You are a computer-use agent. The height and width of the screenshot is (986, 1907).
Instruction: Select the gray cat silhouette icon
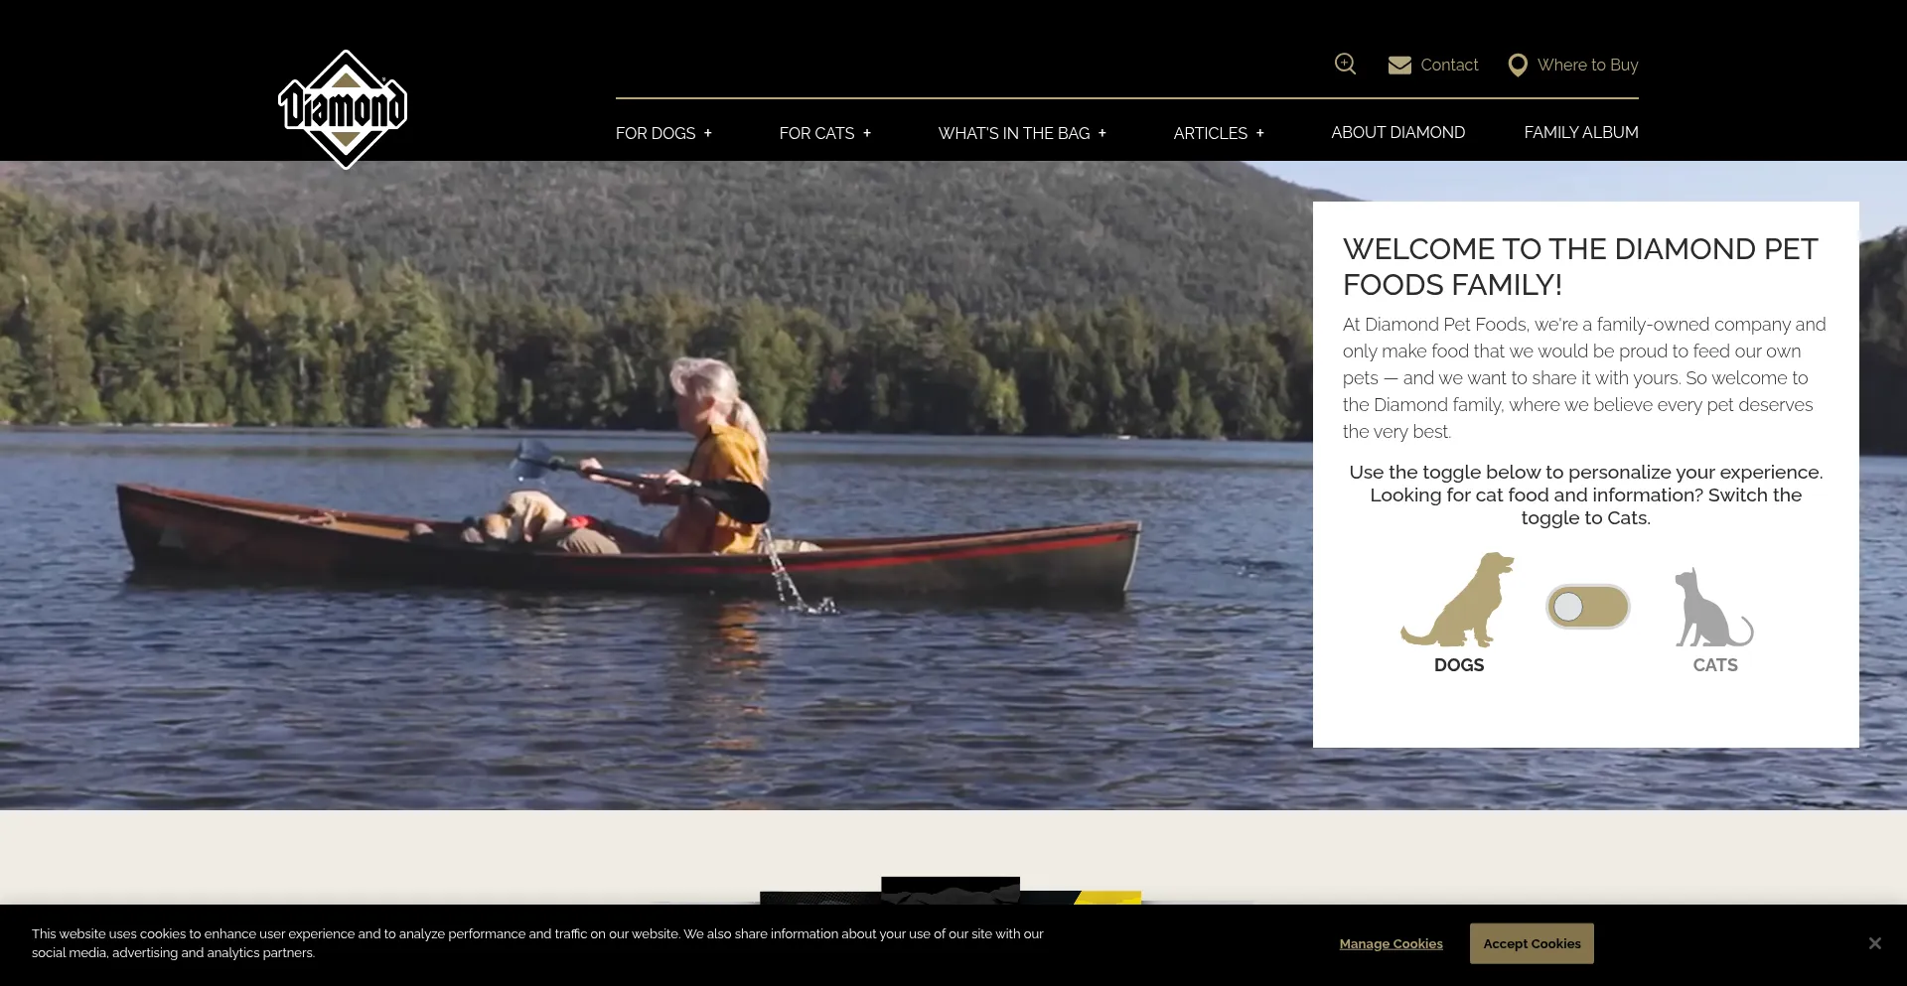pos(1714,607)
